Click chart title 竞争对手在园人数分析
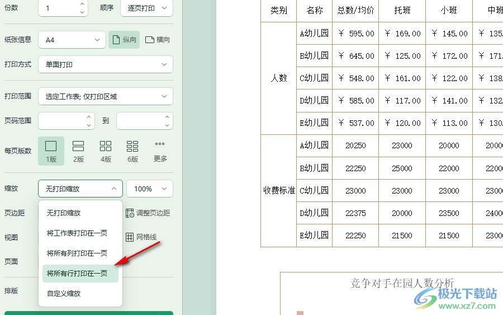Screen dimensions: 503x315 coord(402,283)
